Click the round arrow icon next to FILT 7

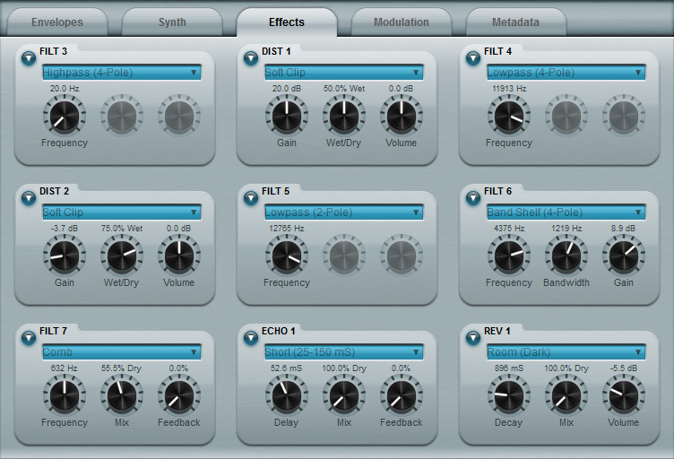(x=29, y=338)
